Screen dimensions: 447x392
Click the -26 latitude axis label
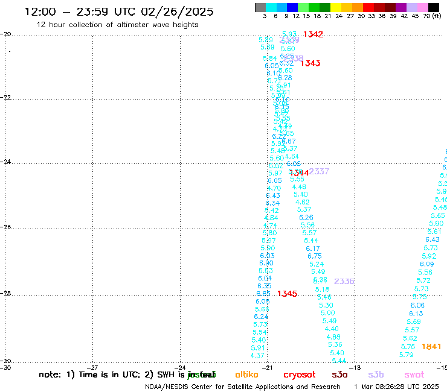click(5, 227)
